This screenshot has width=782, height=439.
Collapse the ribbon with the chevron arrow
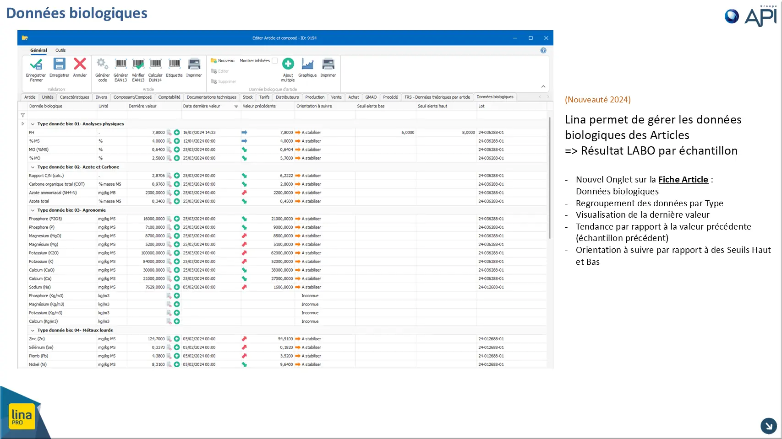click(x=543, y=86)
